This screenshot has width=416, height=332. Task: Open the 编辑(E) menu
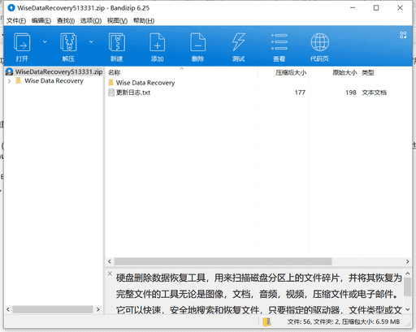[x=41, y=20]
